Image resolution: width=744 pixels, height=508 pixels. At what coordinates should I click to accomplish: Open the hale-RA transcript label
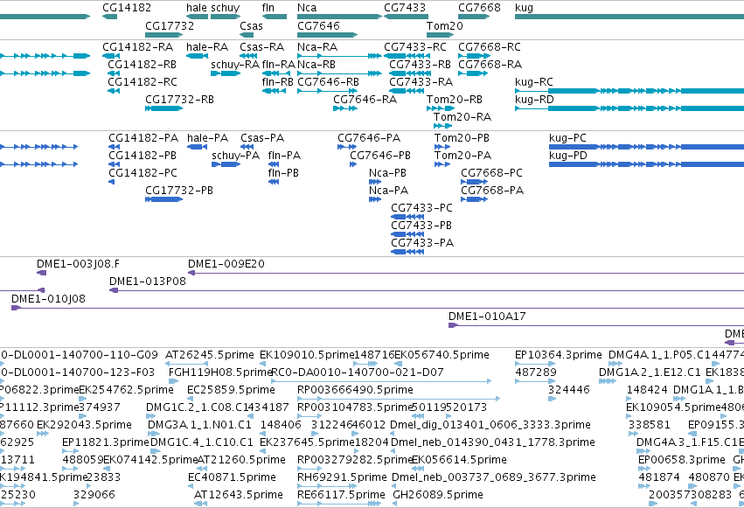pyautogui.click(x=207, y=47)
